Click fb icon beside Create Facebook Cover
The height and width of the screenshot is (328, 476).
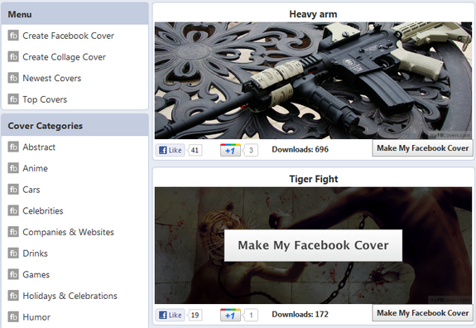(13, 36)
